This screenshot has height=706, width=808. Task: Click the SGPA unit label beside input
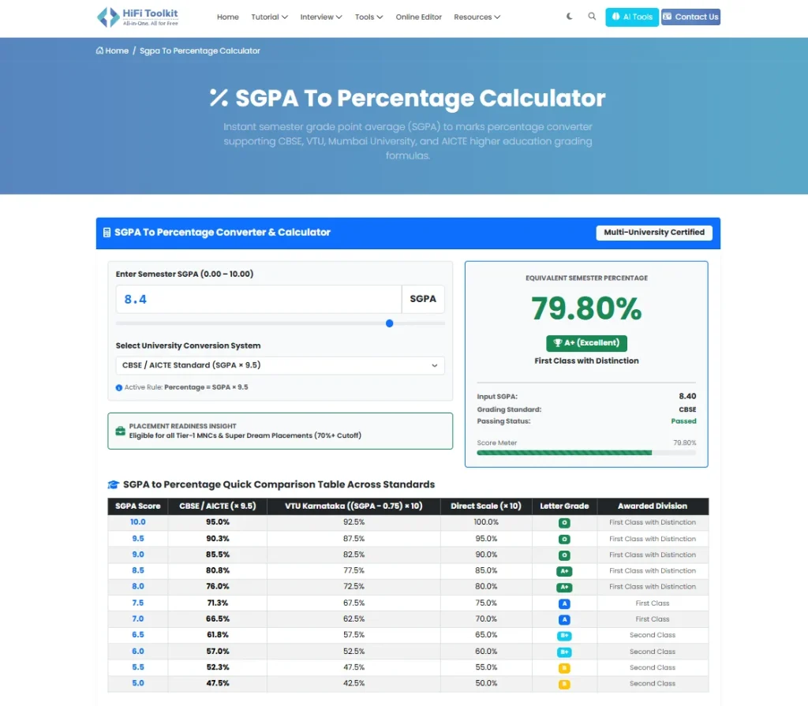[x=423, y=299]
